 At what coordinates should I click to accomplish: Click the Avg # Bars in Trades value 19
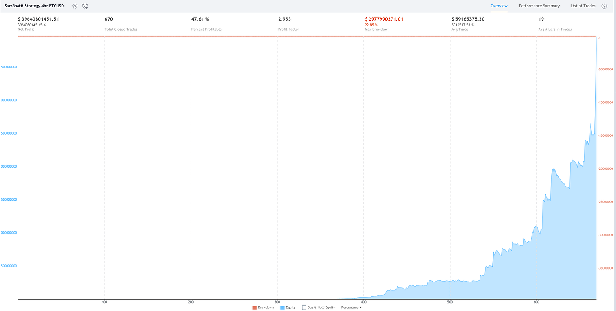pyautogui.click(x=541, y=19)
